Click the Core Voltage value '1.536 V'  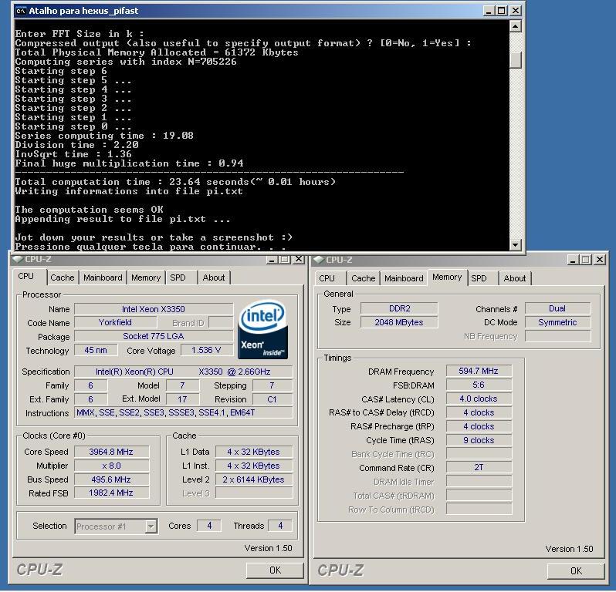click(x=206, y=350)
